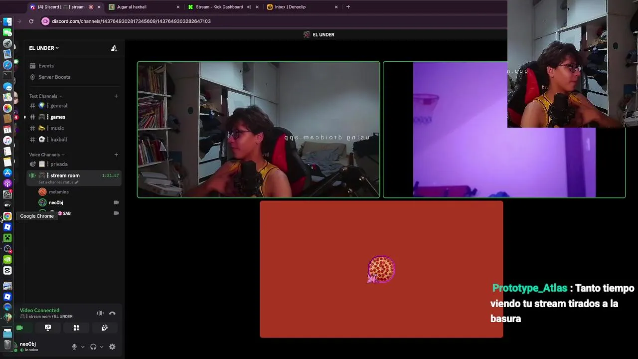Open the haxball text channel
Viewport: 638px width, 359px height.
click(x=74, y=140)
